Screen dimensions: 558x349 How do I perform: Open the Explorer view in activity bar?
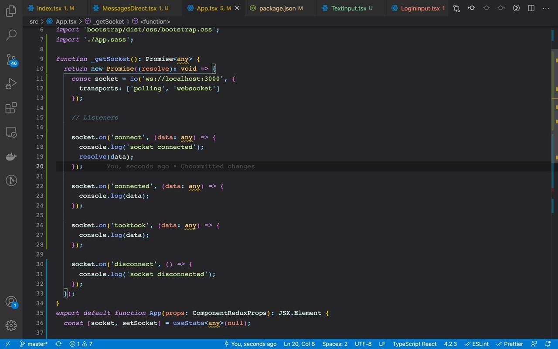tap(11, 11)
